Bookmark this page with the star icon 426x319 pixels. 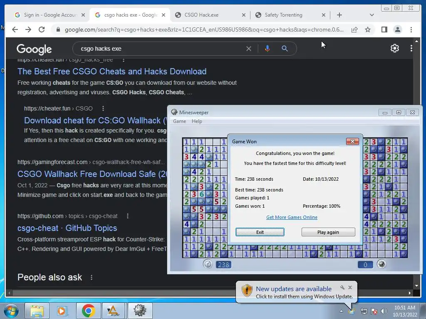[368, 29]
